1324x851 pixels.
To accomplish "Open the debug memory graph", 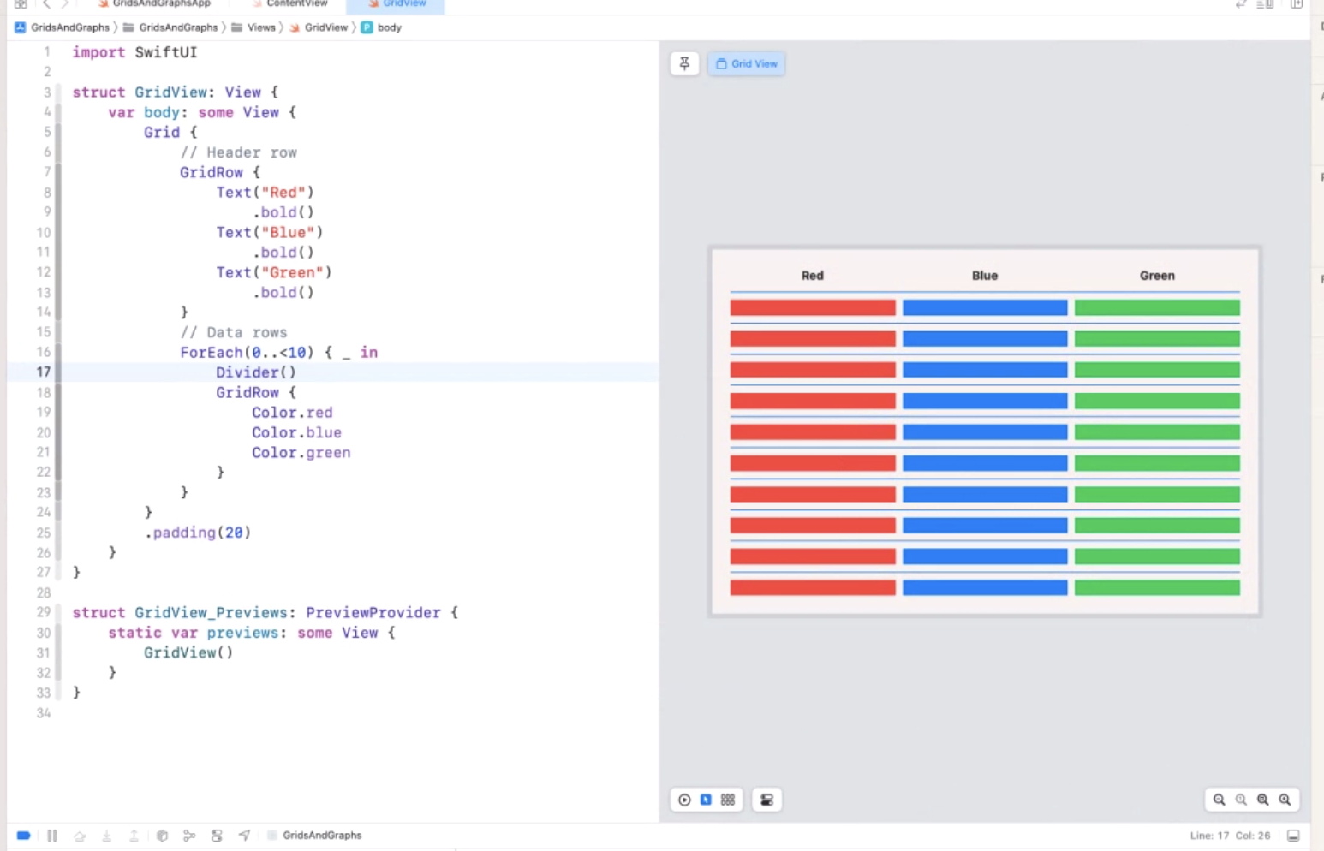I will tap(189, 836).
